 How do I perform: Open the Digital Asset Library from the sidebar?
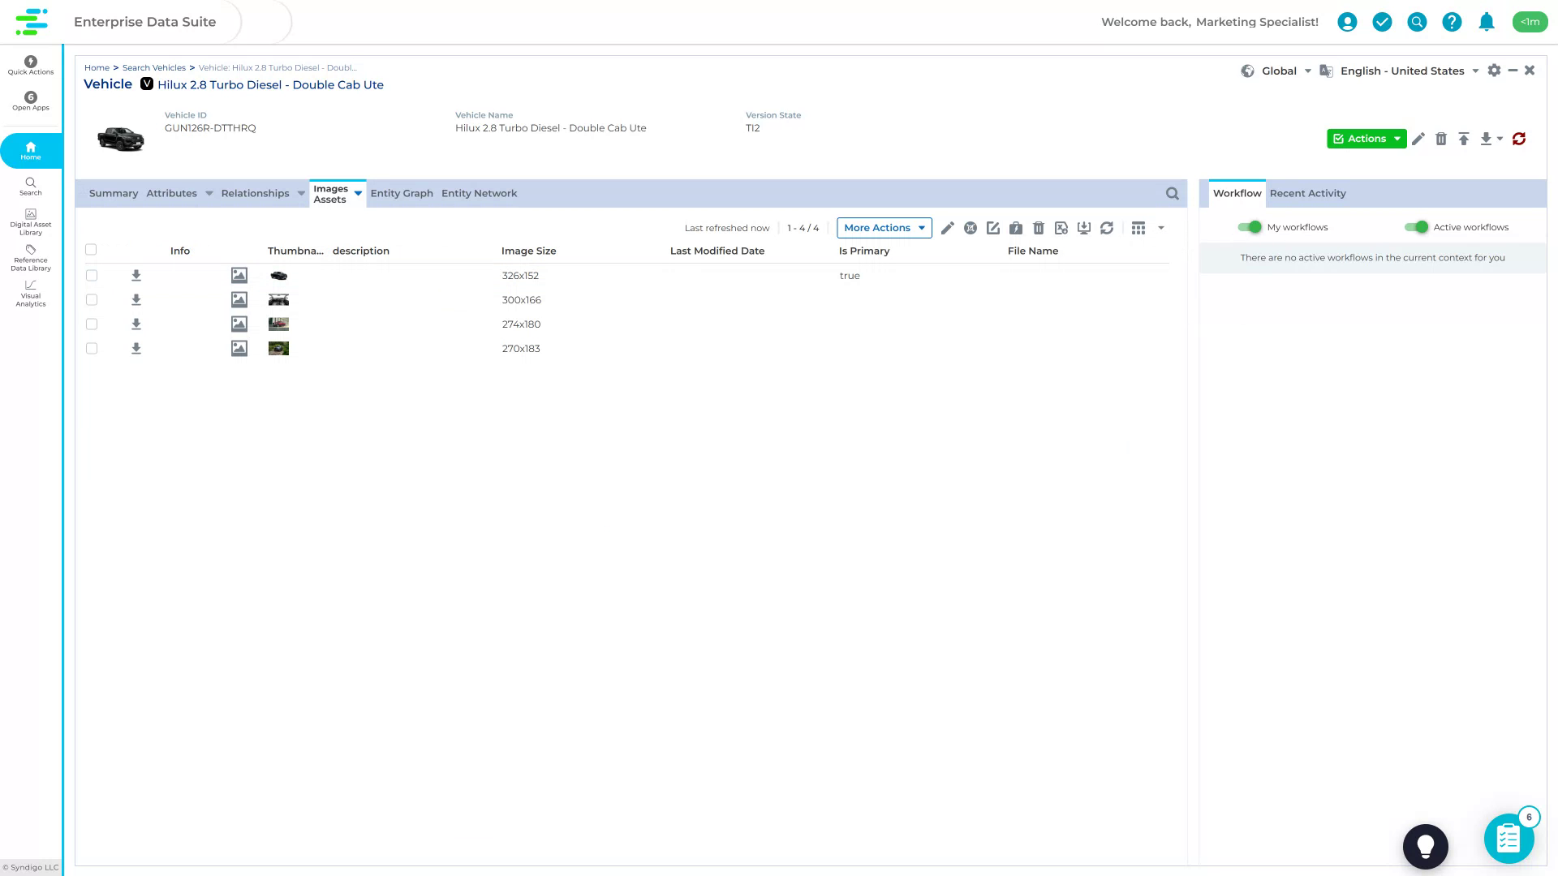tap(30, 221)
